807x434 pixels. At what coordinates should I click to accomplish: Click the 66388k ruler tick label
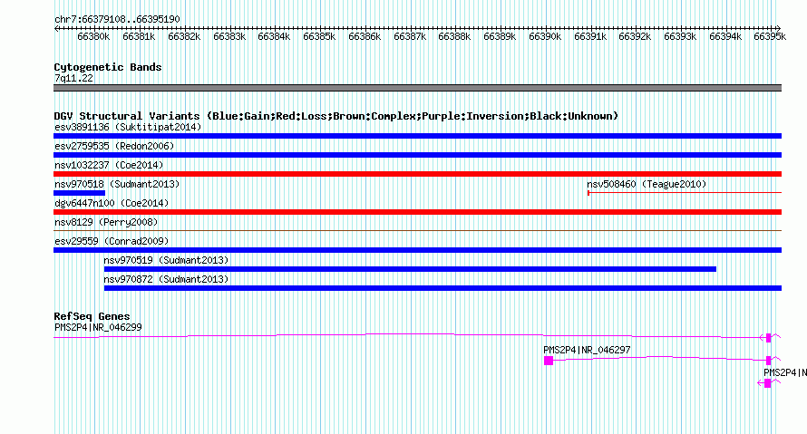coord(454,36)
